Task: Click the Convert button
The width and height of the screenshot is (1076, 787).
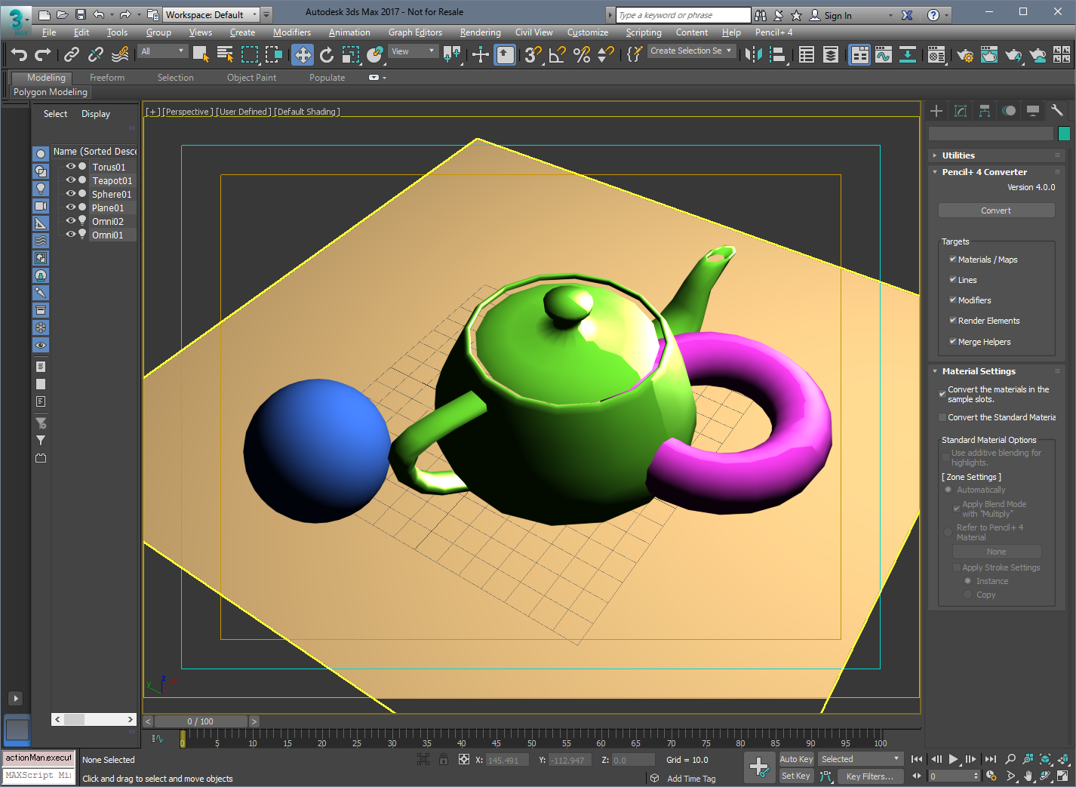Action: click(x=995, y=211)
